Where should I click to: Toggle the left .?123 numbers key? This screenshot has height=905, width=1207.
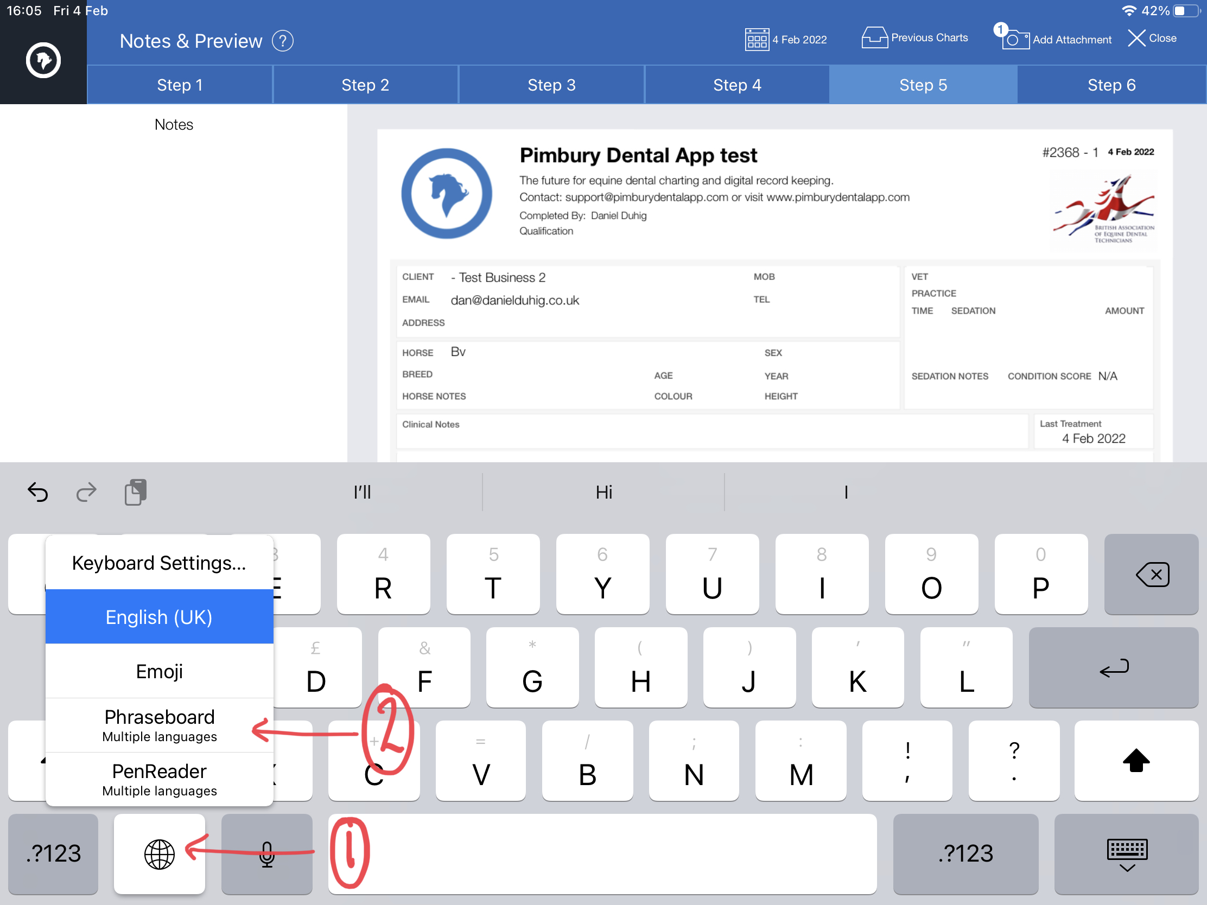[x=54, y=853]
